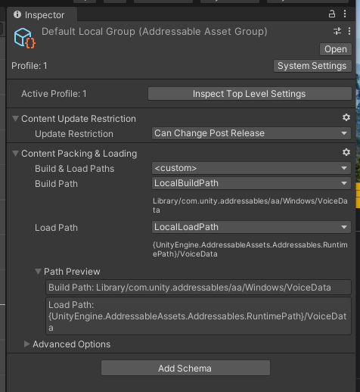Click the Load Path field label
Image resolution: width=360 pixels, height=392 pixels.
coord(56,228)
